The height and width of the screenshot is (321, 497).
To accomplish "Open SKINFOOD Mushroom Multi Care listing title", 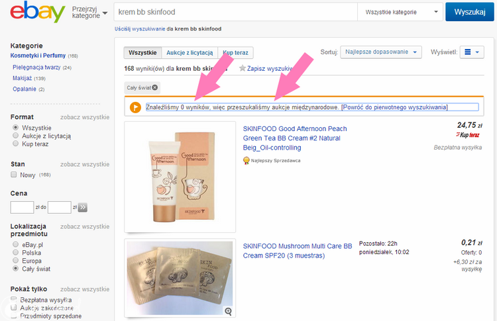I will tap(298, 251).
